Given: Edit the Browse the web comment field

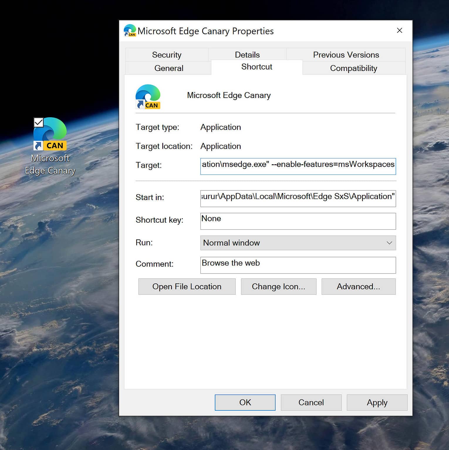Looking at the screenshot, I should click(298, 265).
